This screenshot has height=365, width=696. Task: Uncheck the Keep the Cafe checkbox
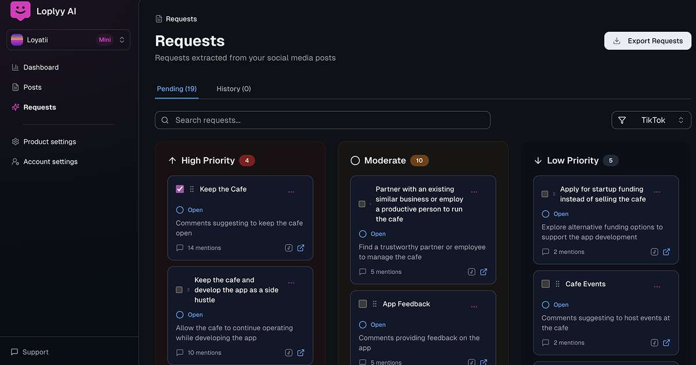coord(180,189)
